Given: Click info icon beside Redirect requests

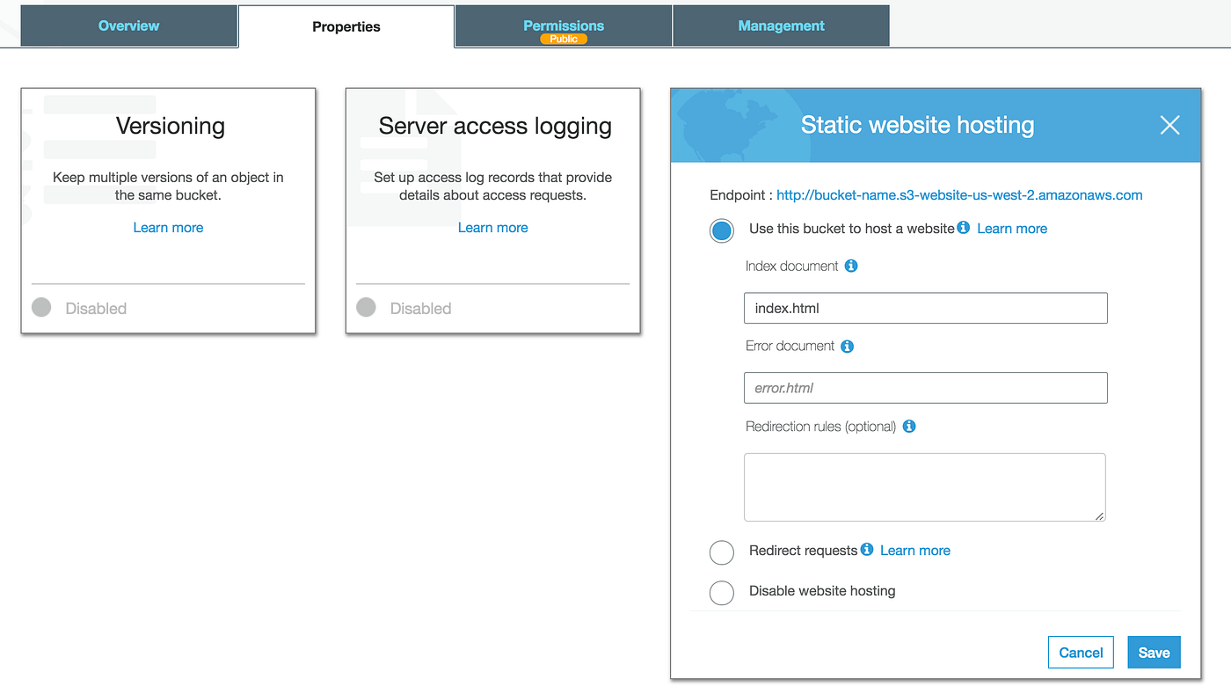Looking at the screenshot, I should point(867,550).
